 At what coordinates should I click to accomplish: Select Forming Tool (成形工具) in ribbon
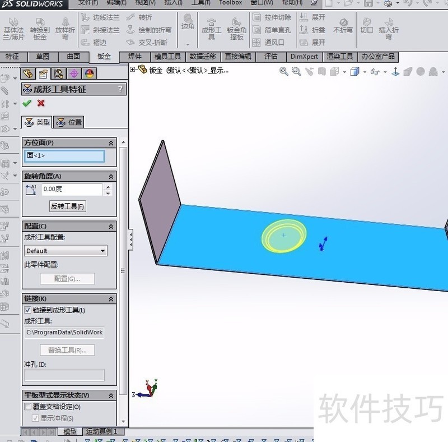(212, 29)
